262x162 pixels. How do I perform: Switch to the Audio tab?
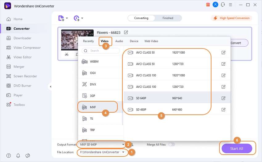[119, 41]
